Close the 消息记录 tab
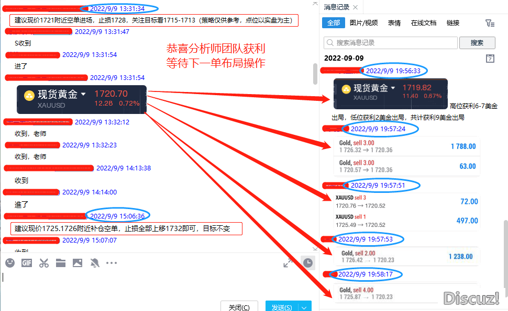Viewport: 508px width, 311px height. [x=355, y=7]
